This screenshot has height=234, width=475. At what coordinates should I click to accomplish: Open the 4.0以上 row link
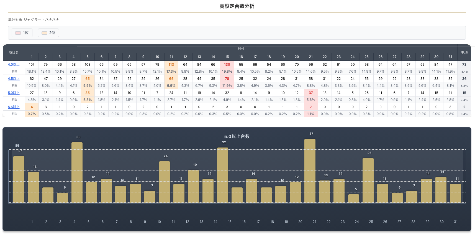[x=14, y=65]
